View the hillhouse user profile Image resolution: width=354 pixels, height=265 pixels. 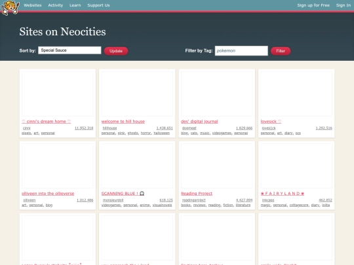pos(109,128)
